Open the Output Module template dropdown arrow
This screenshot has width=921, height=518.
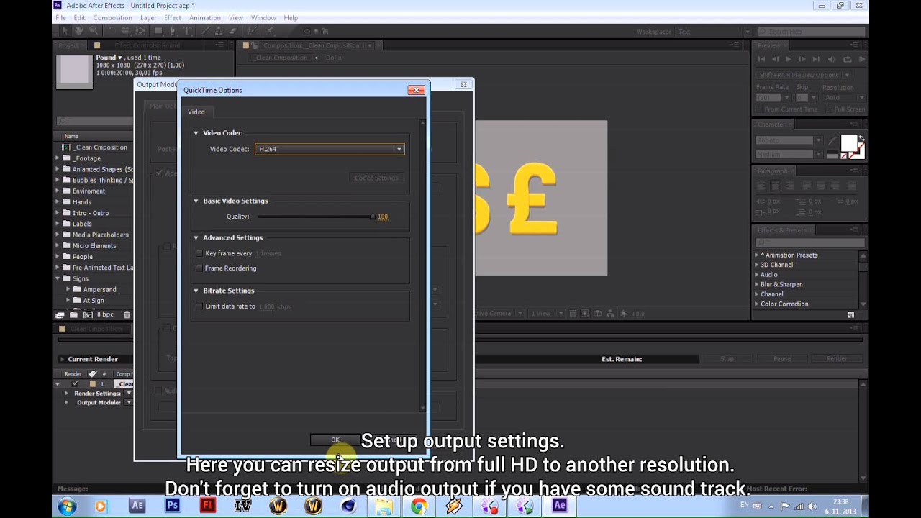(x=129, y=402)
